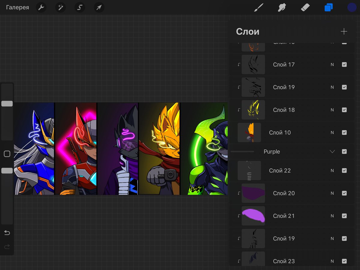
Task: Select the Smudge tool
Action: [282, 7]
